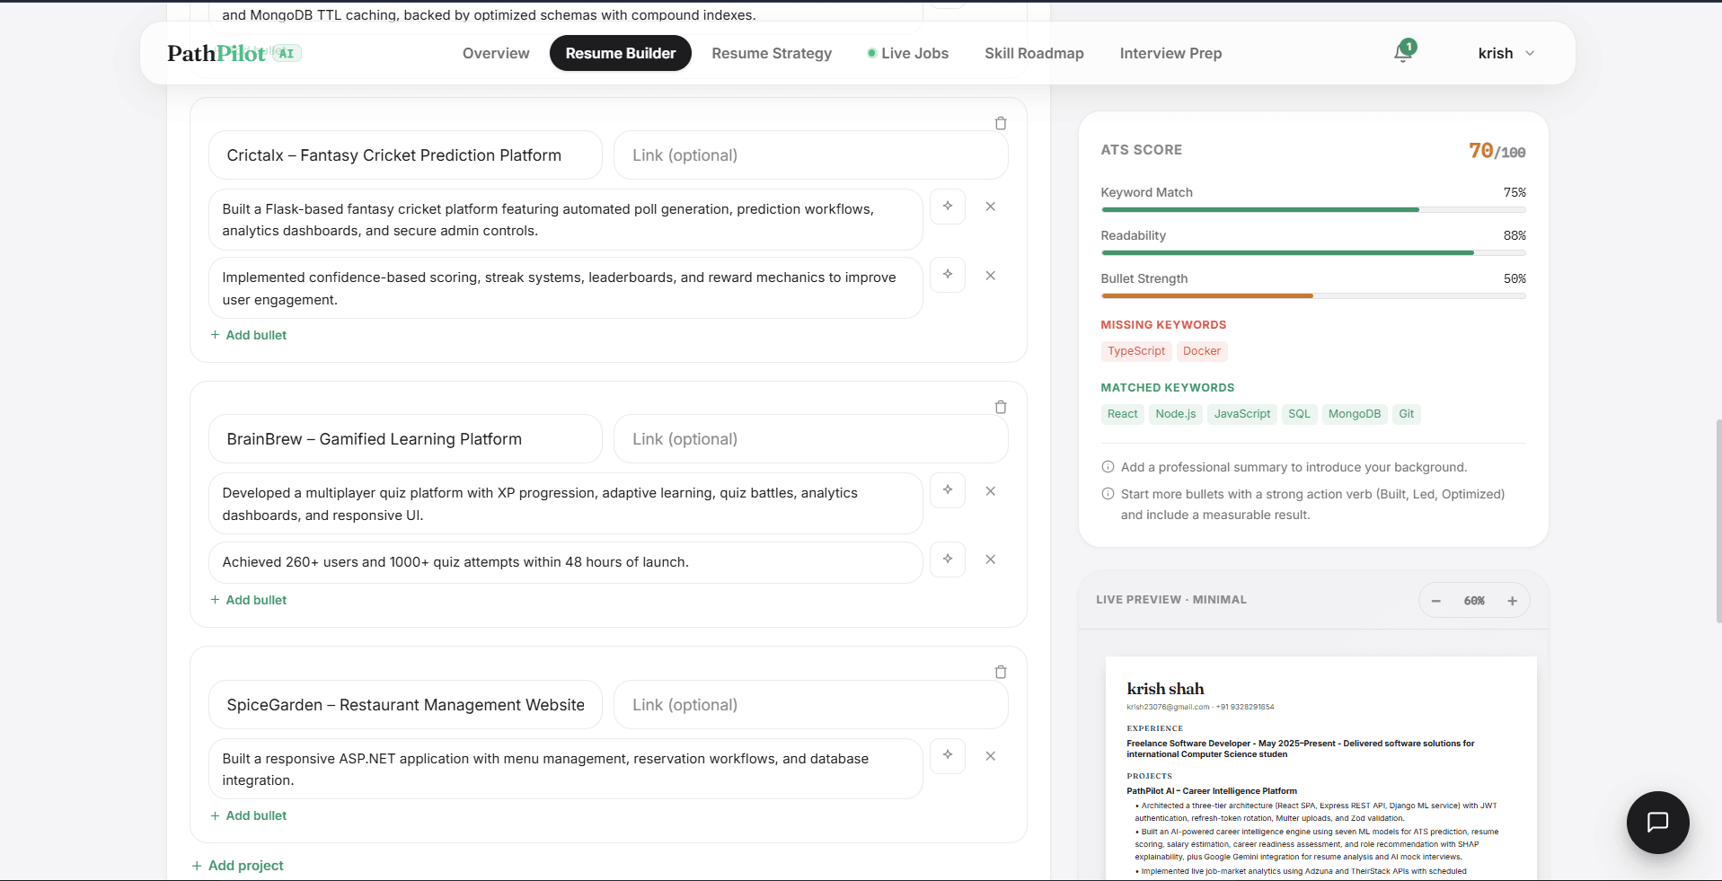The width and height of the screenshot is (1722, 881).
Task: AI-enhance the multiplayer quiz platform bullet
Action: 948,490
